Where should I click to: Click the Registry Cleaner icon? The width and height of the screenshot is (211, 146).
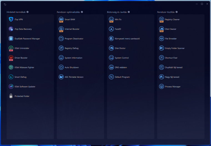(161, 19)
